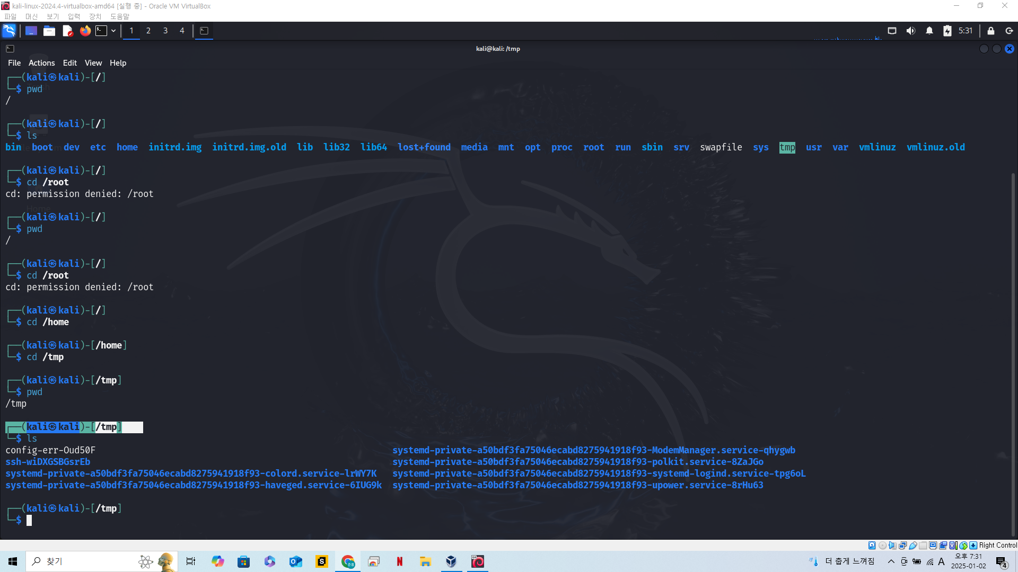1018x572 pixels.
Task: Mute audio via the volume speaker icon
Action: 910,31
